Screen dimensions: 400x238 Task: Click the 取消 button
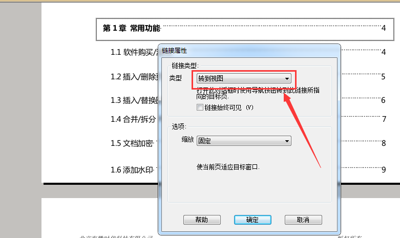point(303,220)
